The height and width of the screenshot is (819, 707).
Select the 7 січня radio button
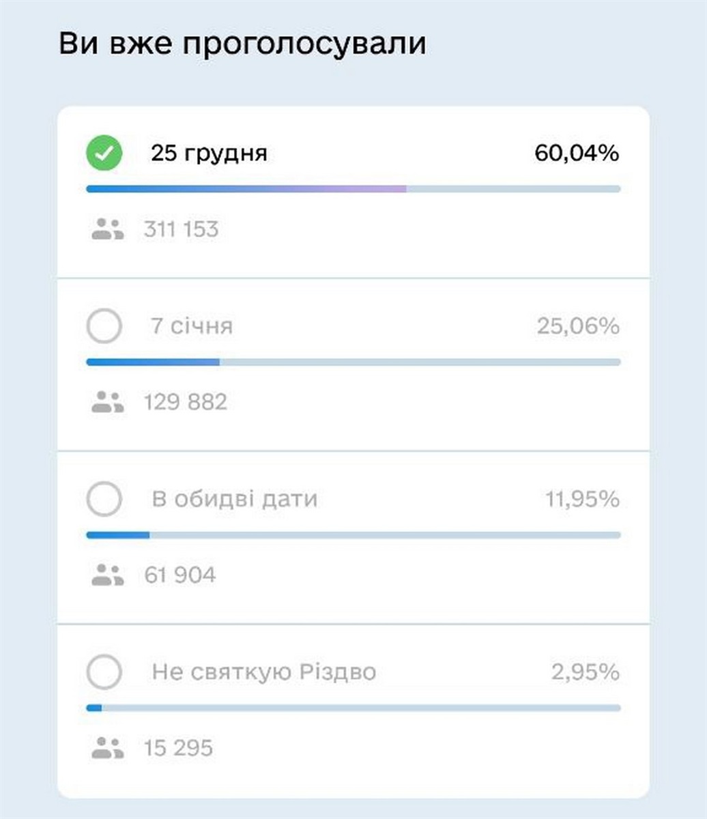click(x=104, y=326)
